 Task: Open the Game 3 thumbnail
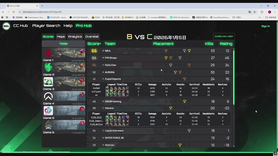click(x=64, y=84)
